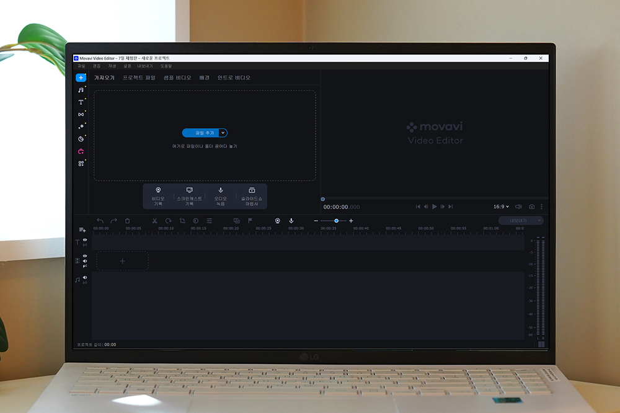The image size is (620, 413).
Task: Click the overlay picture-in-picture icon
Action: (x=236, y=221)
